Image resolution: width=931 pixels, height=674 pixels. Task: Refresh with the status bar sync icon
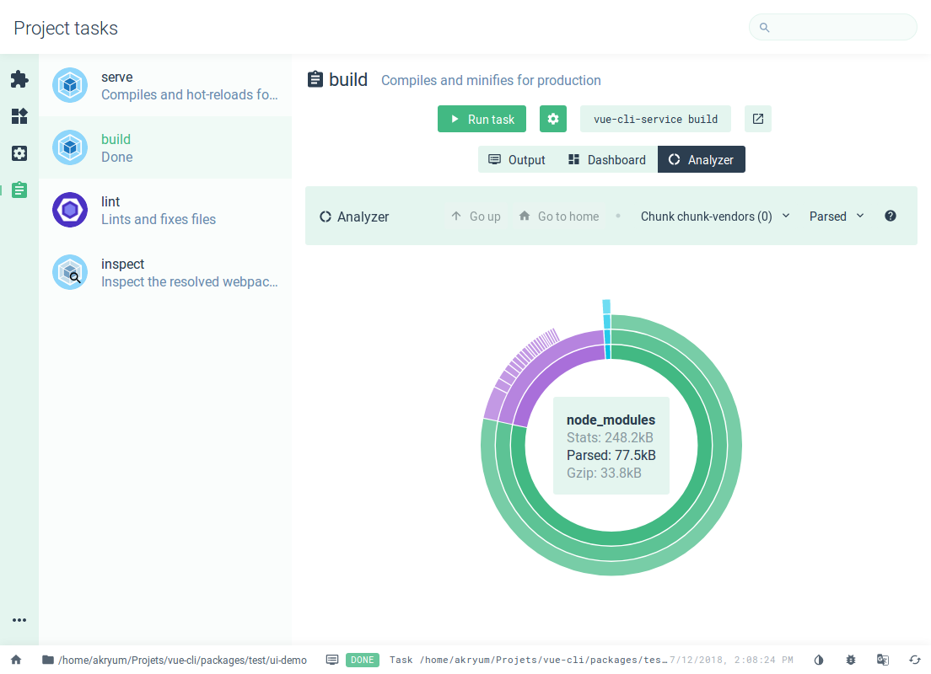coord(914,660)
